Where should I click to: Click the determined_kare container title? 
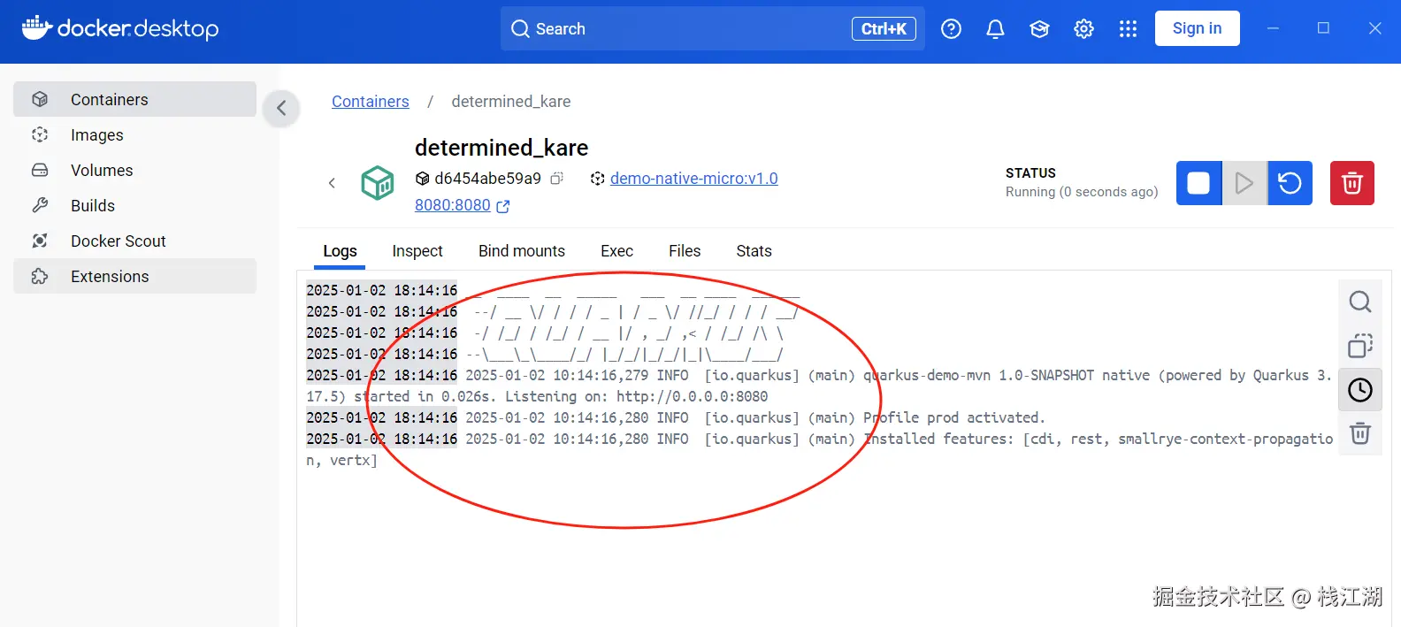coord(501,148)
